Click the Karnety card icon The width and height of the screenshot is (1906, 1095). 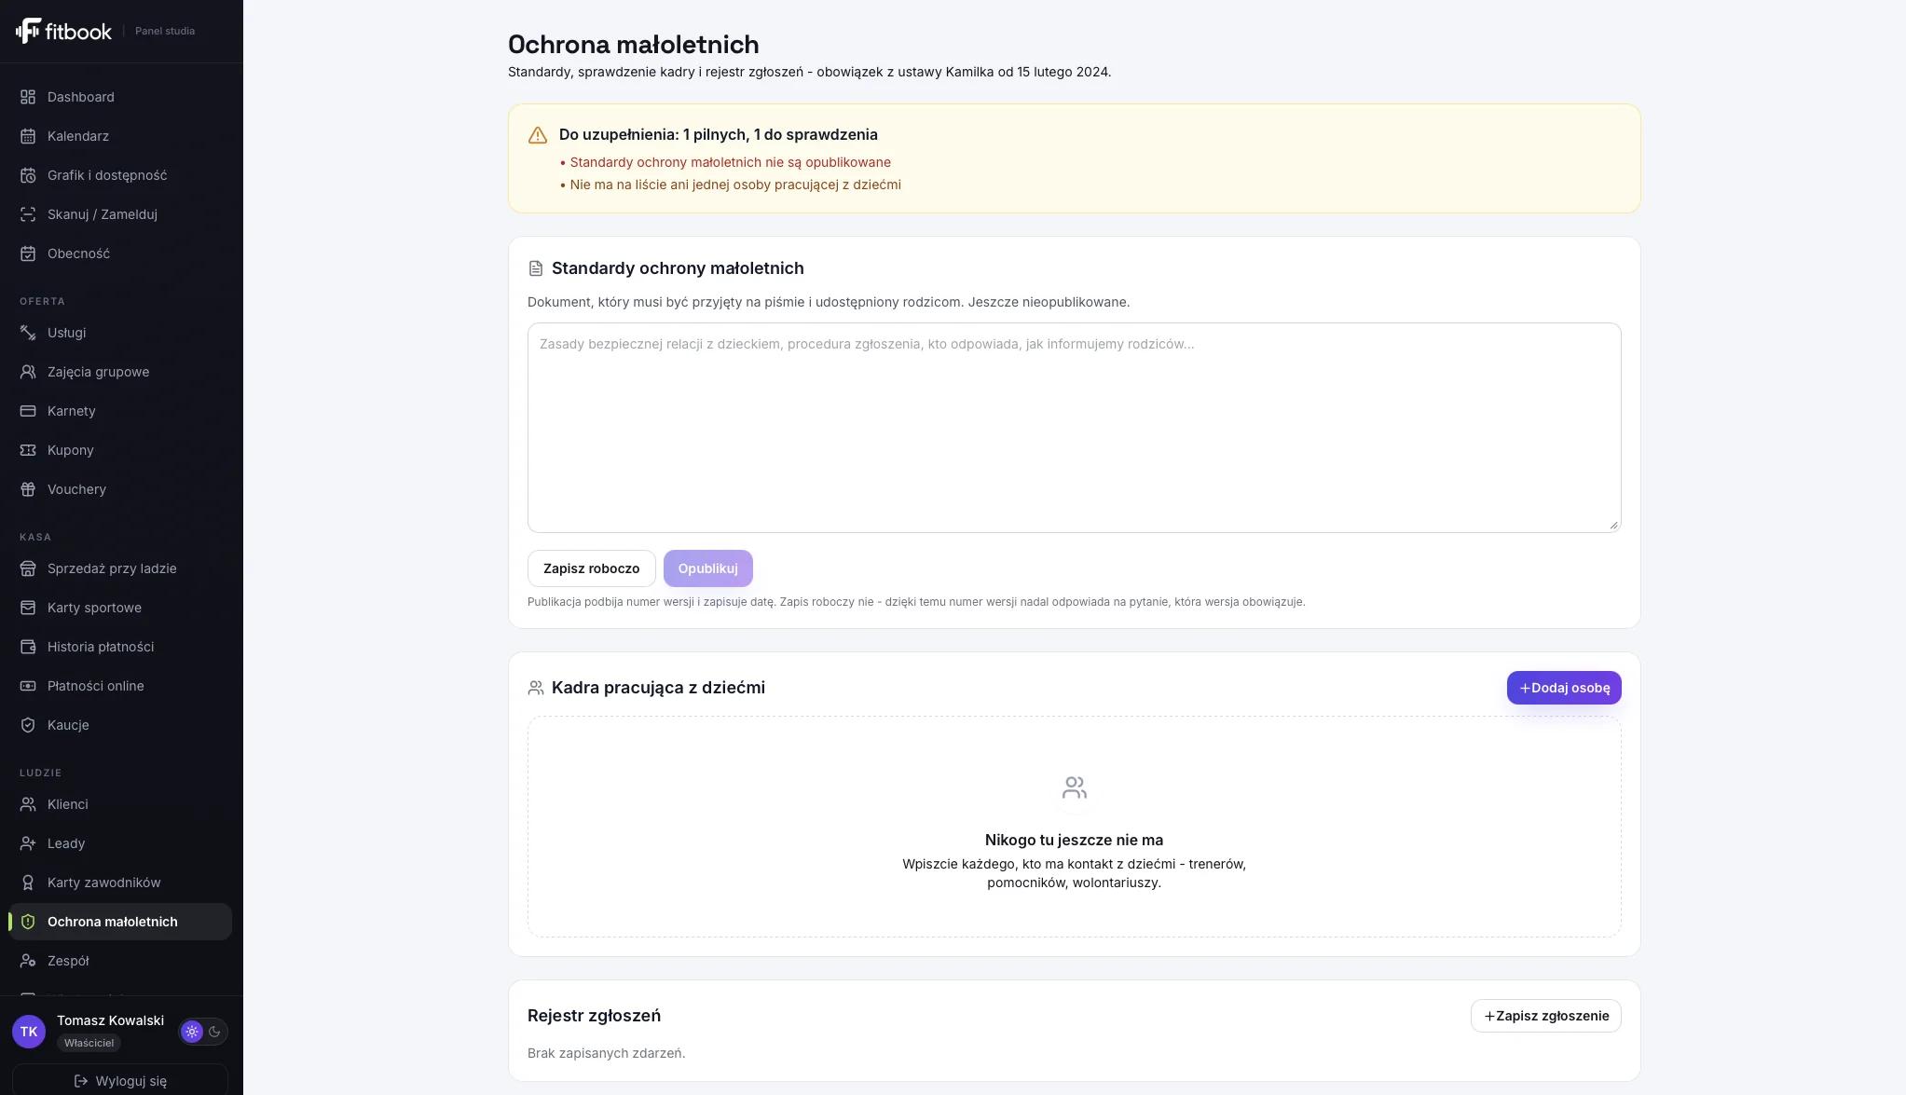click(x=28, y=411)
